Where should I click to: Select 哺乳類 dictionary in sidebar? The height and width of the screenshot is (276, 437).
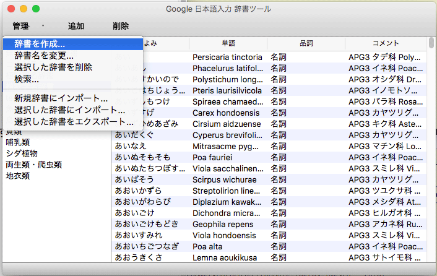point(18,142)
